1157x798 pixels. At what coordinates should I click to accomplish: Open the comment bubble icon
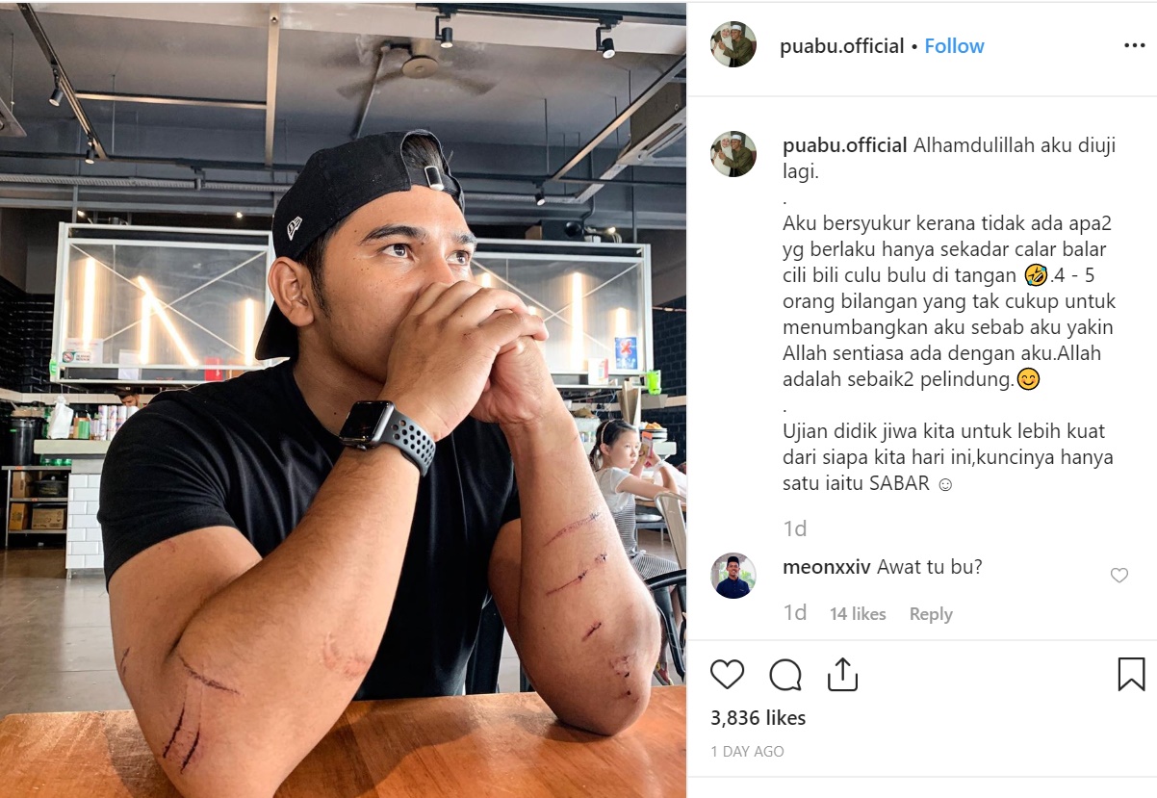(785, 674)
